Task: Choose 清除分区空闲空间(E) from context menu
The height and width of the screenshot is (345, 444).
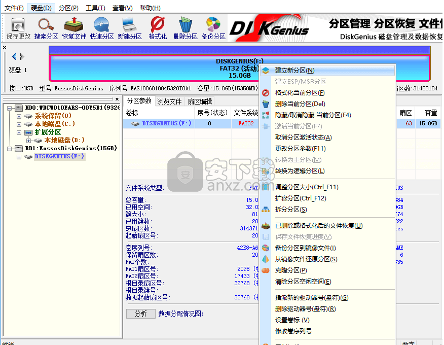Action: tap(327, 281)
